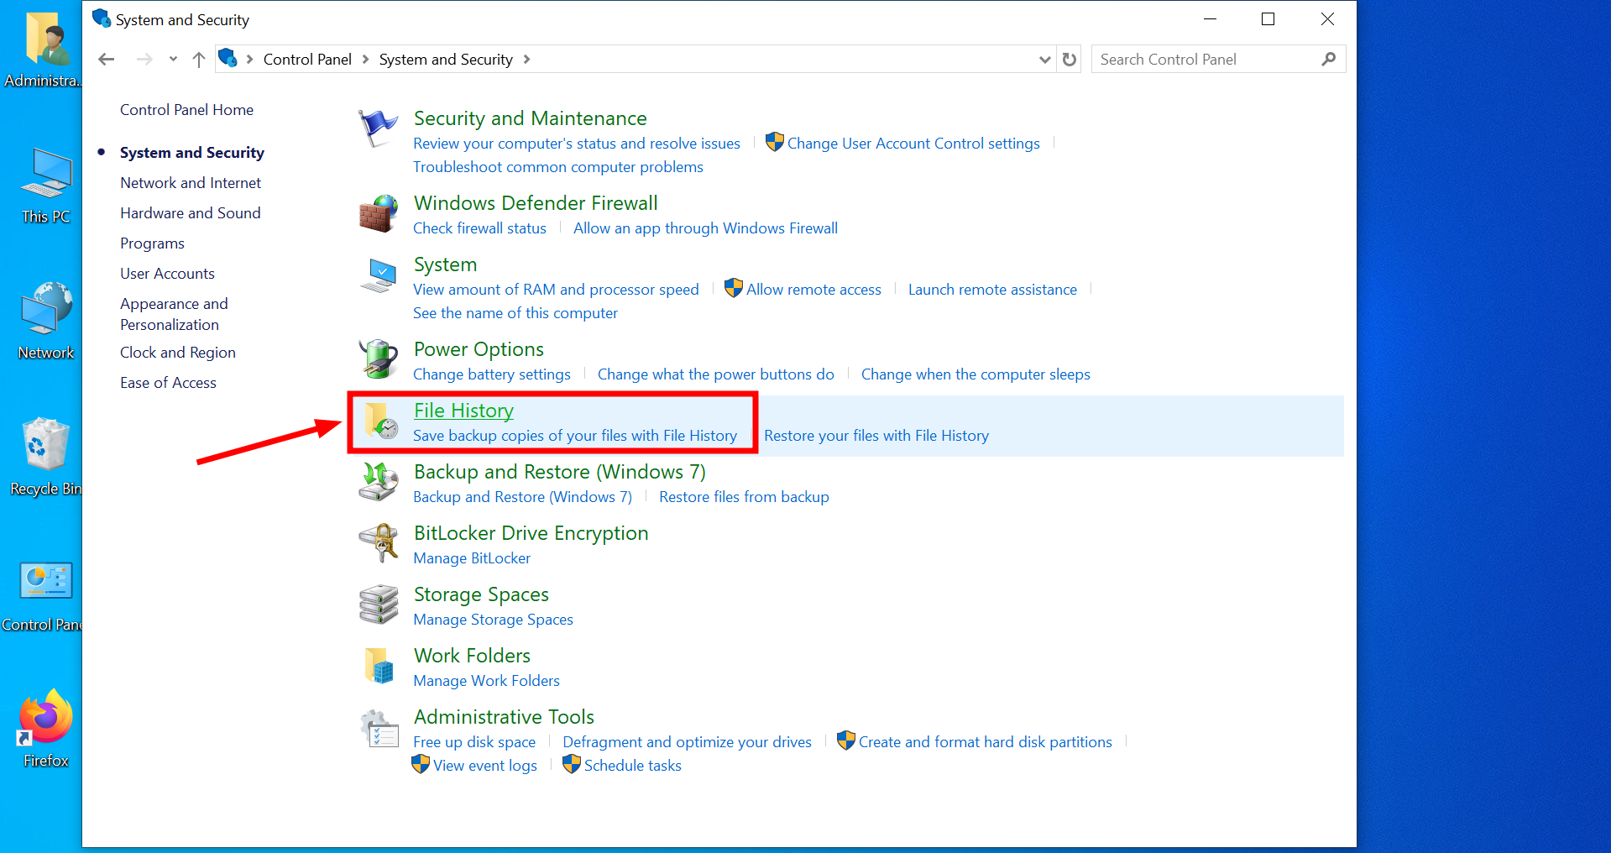Open User Accounts from the sidebar

pyautogui.click(x=167, y=273)
